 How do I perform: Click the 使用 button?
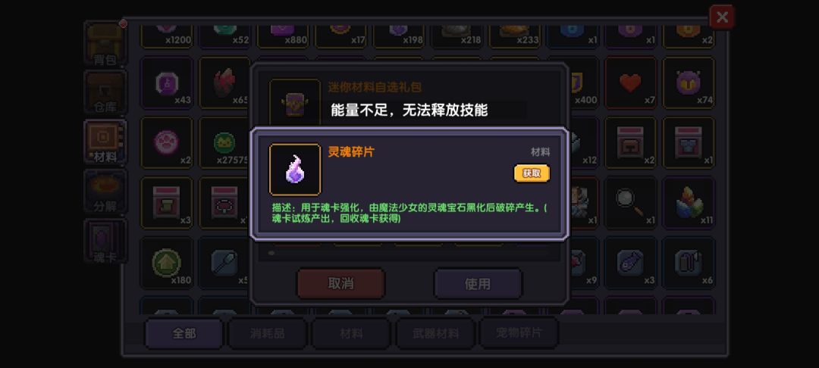[478, 283]
